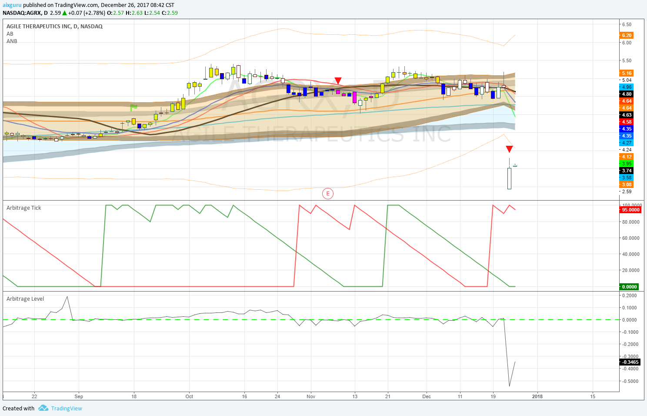
Task: Click the low value L:2.54
Action: tap(152, 13)
